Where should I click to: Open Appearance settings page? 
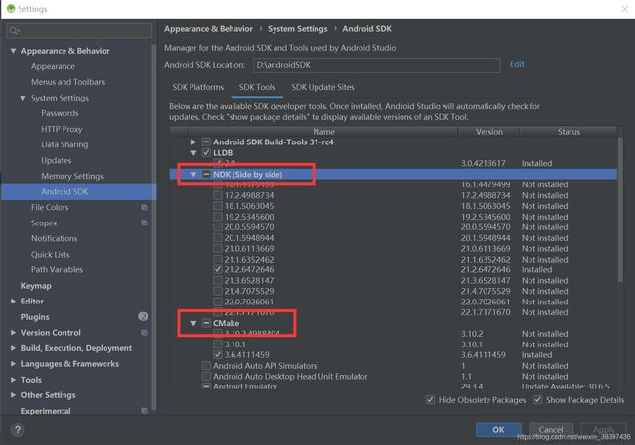point(53,66)
